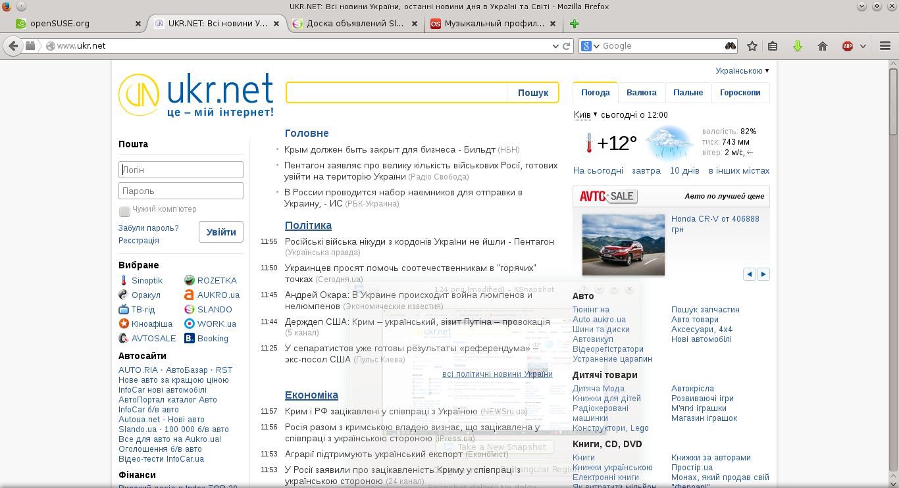Open the Оракул favorite link
This screenshot has width=899, height=488.
tap(140, 295)
